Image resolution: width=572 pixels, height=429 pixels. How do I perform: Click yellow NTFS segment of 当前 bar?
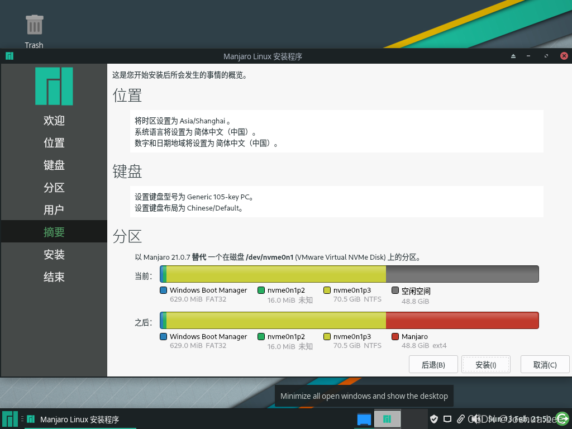[x=276, y=274]
